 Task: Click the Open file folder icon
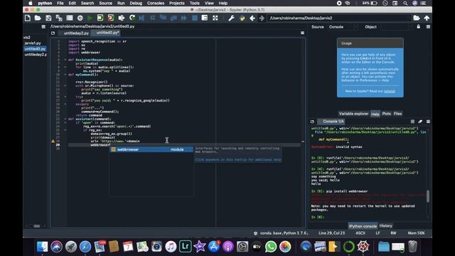(x=38, y=18)
